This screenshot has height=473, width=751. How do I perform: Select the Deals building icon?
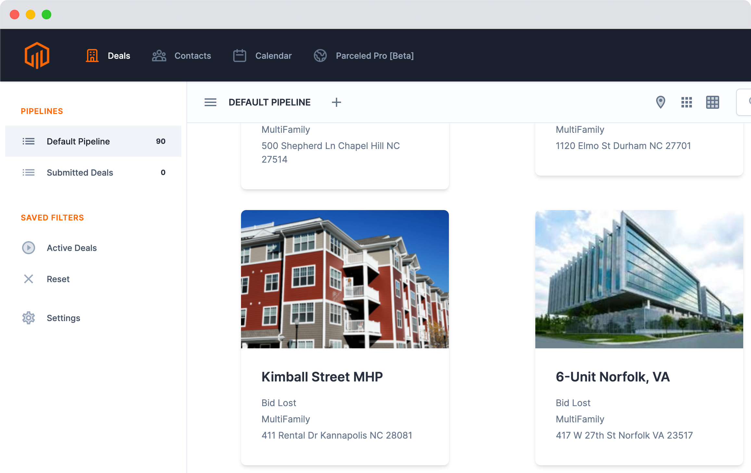coord(92,55)
